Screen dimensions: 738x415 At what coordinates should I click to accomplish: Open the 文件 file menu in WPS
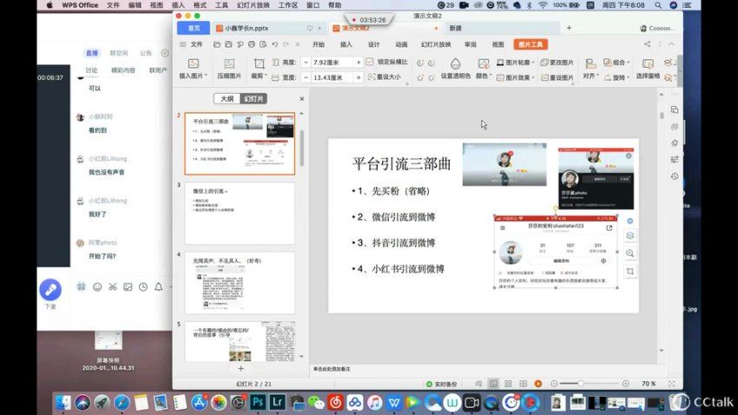[196, 44]
